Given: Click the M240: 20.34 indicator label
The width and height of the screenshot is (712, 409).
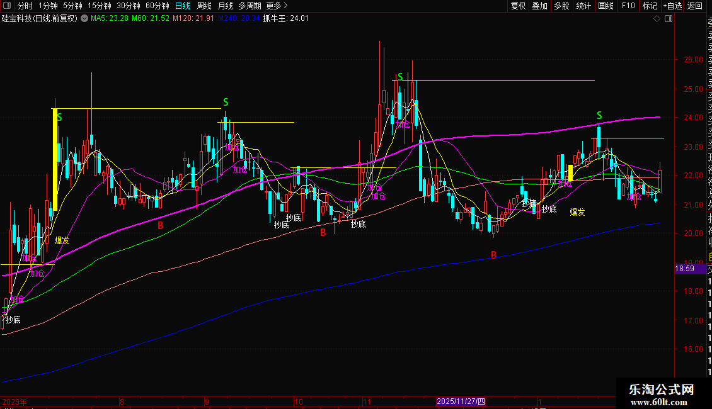Looking at the screenshot, I should (x=238, y=19).
